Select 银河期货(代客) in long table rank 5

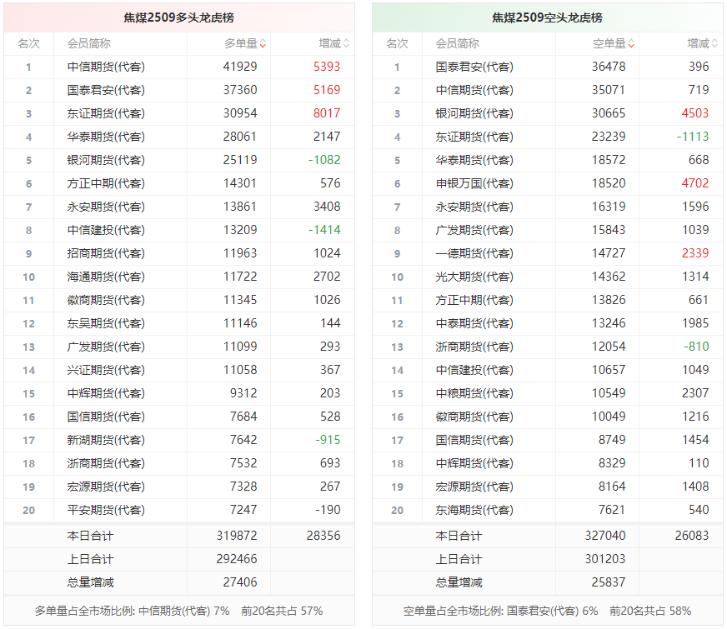coord(106,160)
